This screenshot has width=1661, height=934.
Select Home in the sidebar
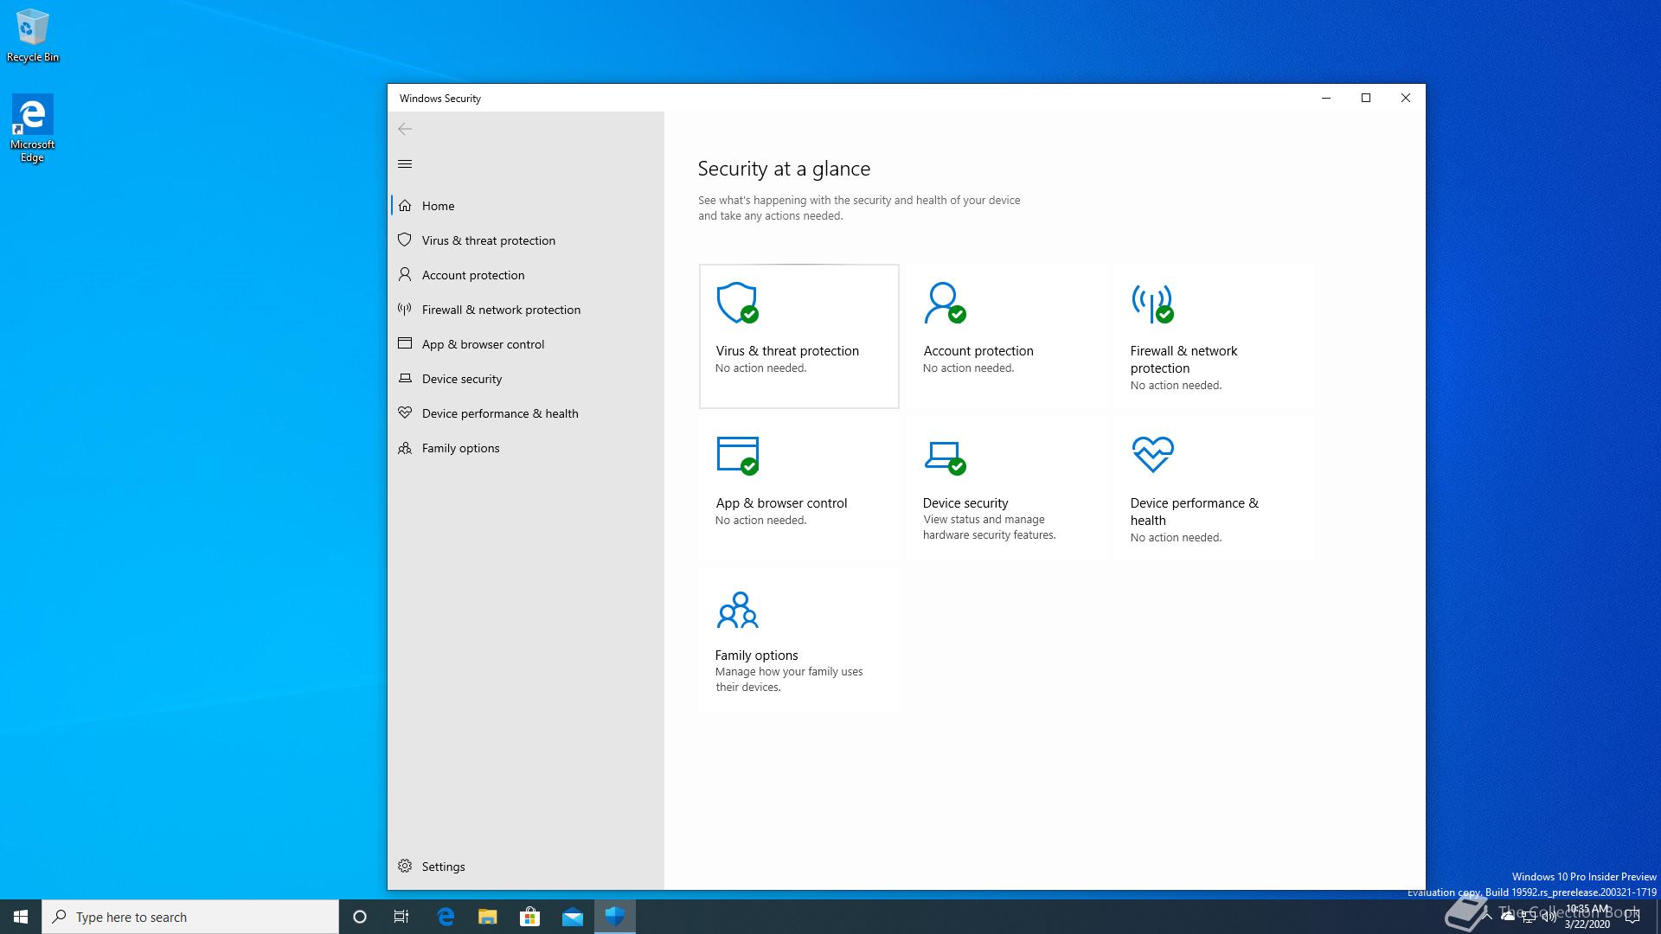coord(526,206)
